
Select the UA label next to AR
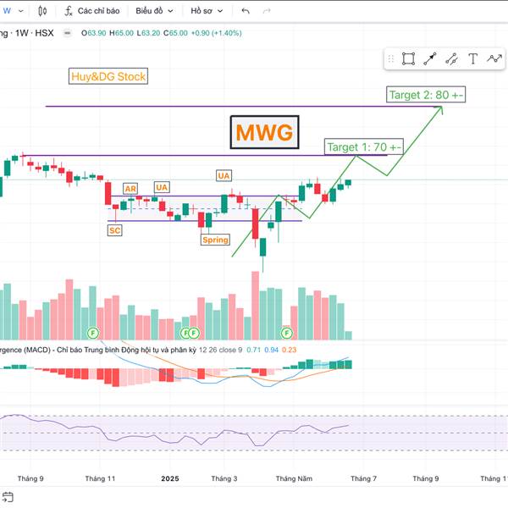[x=162, y=187]
